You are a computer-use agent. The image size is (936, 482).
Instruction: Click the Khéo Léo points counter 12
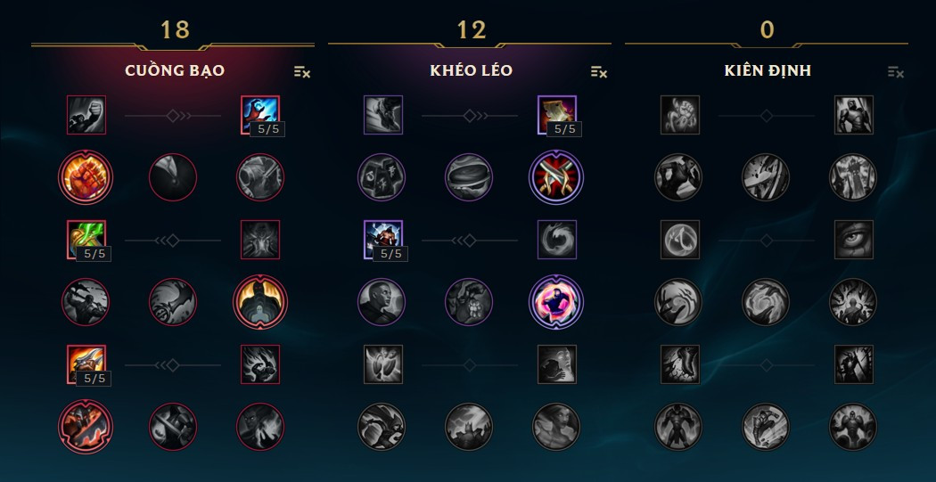point(472,29)
